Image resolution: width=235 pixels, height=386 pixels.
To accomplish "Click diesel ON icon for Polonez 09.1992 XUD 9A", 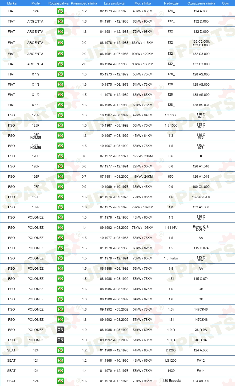I will pos(60,340).
